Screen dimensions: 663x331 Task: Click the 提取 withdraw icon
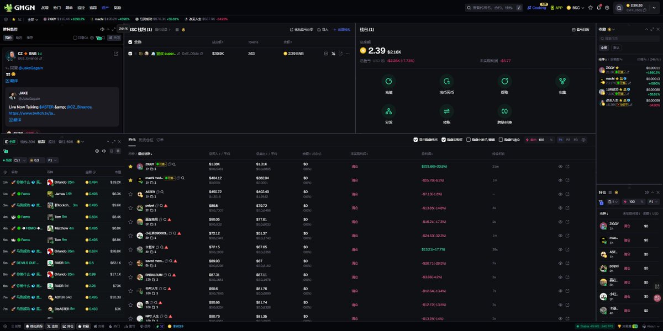[x=504, y=82]
